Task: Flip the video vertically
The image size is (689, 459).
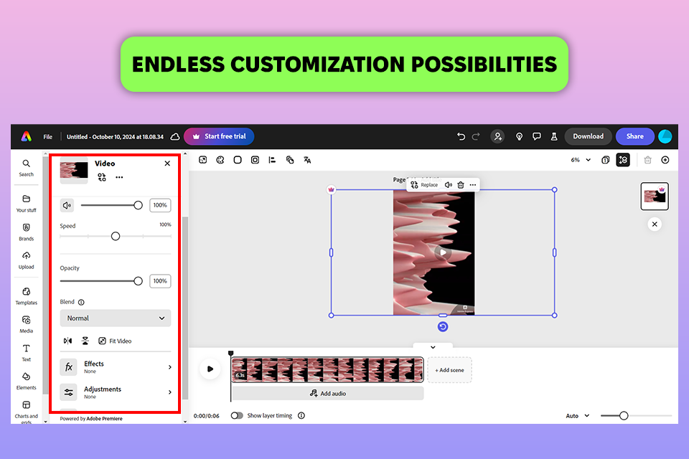Action: (x=85, y=341)
